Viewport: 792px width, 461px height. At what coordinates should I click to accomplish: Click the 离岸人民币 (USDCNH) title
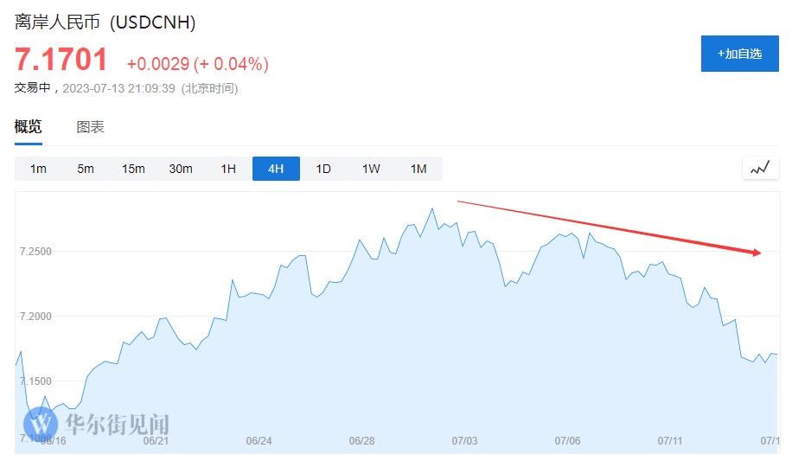coord(105,22)
